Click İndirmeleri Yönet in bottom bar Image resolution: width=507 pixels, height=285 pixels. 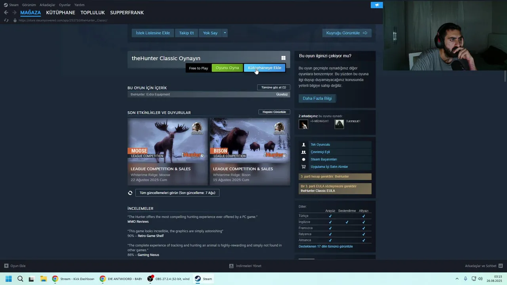pos(246,266)
